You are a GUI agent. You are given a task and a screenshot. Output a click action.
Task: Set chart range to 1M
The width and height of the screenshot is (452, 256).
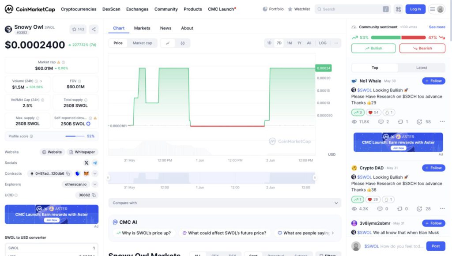point(290,43)
